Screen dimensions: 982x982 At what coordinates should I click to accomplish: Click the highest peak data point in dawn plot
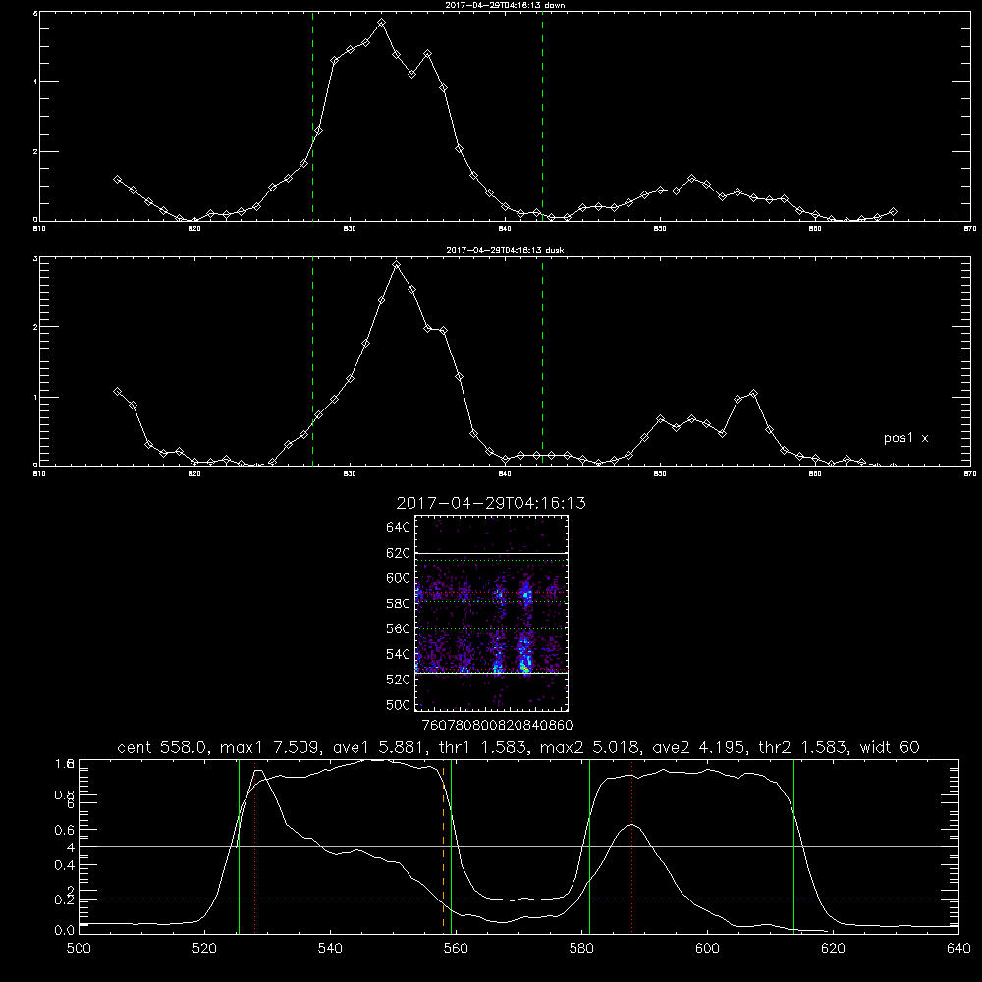pos(381,22)
